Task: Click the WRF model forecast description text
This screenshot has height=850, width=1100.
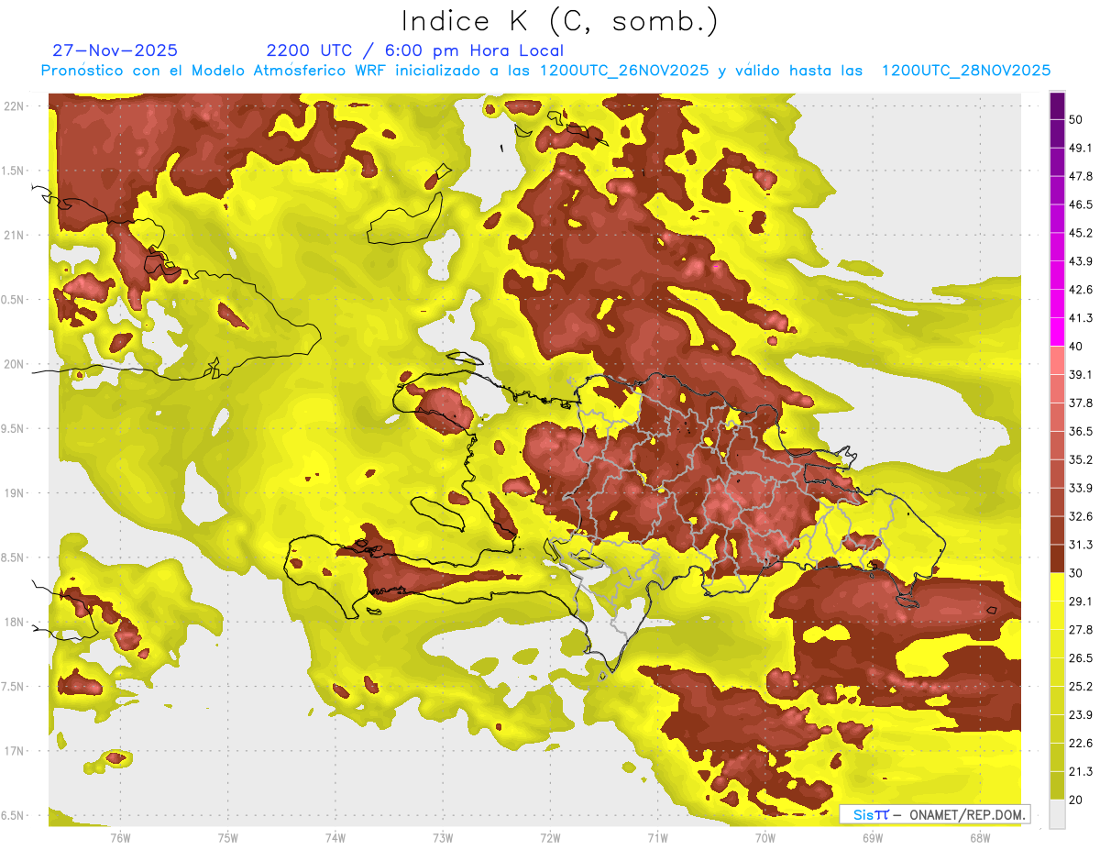Action: tap(545, 71)
